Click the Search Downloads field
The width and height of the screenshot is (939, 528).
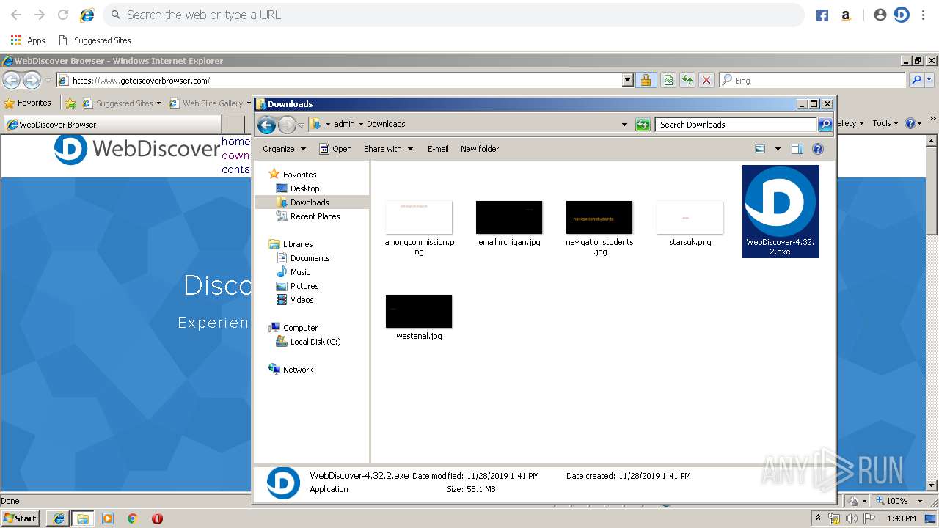pyautogui.click(x=736, y=125)
